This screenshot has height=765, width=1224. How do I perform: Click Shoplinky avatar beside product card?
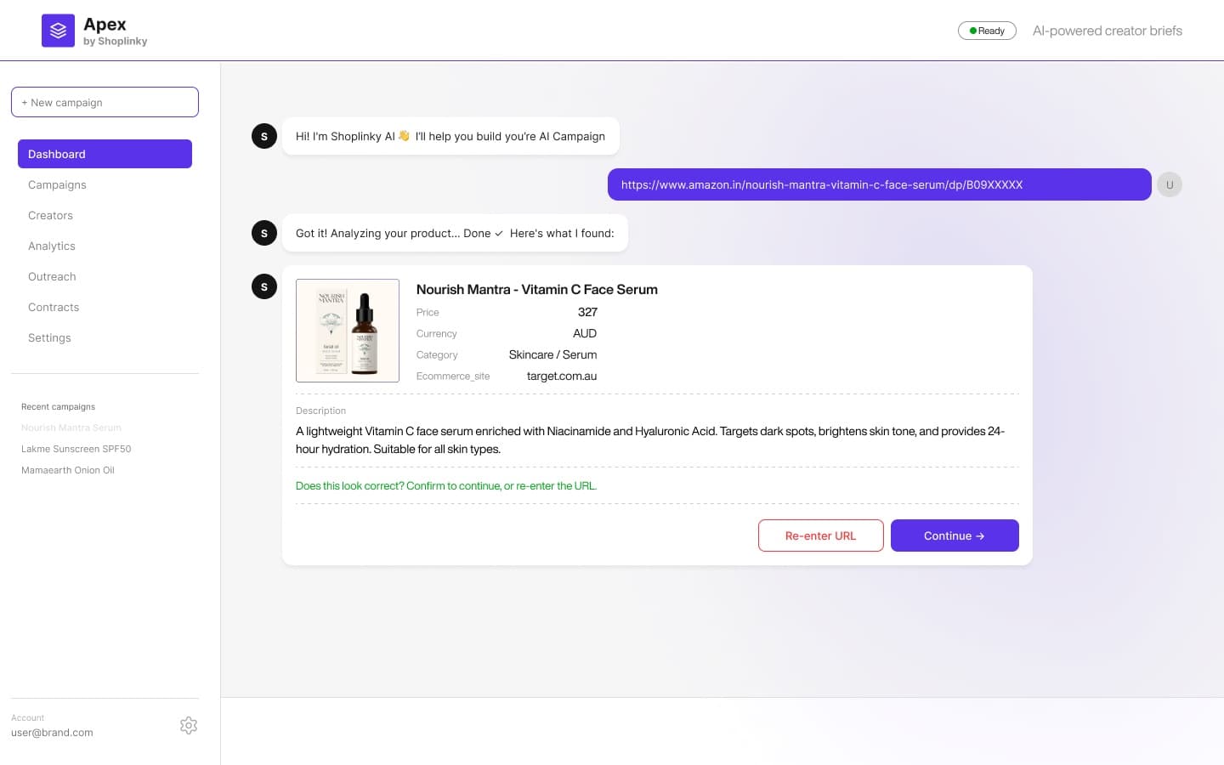[x=264, y=286]
